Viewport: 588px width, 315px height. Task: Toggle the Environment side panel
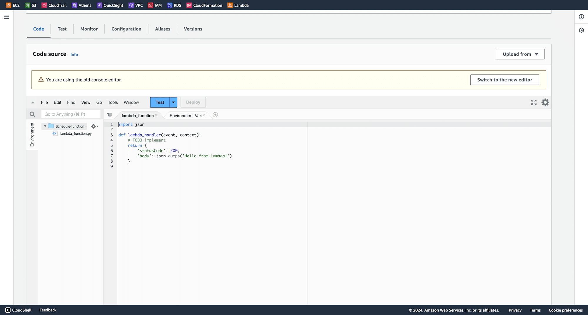point(32,135)
